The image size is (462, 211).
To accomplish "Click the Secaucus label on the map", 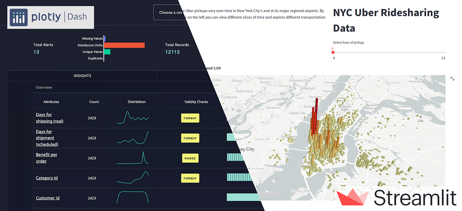I will point(273,108).
